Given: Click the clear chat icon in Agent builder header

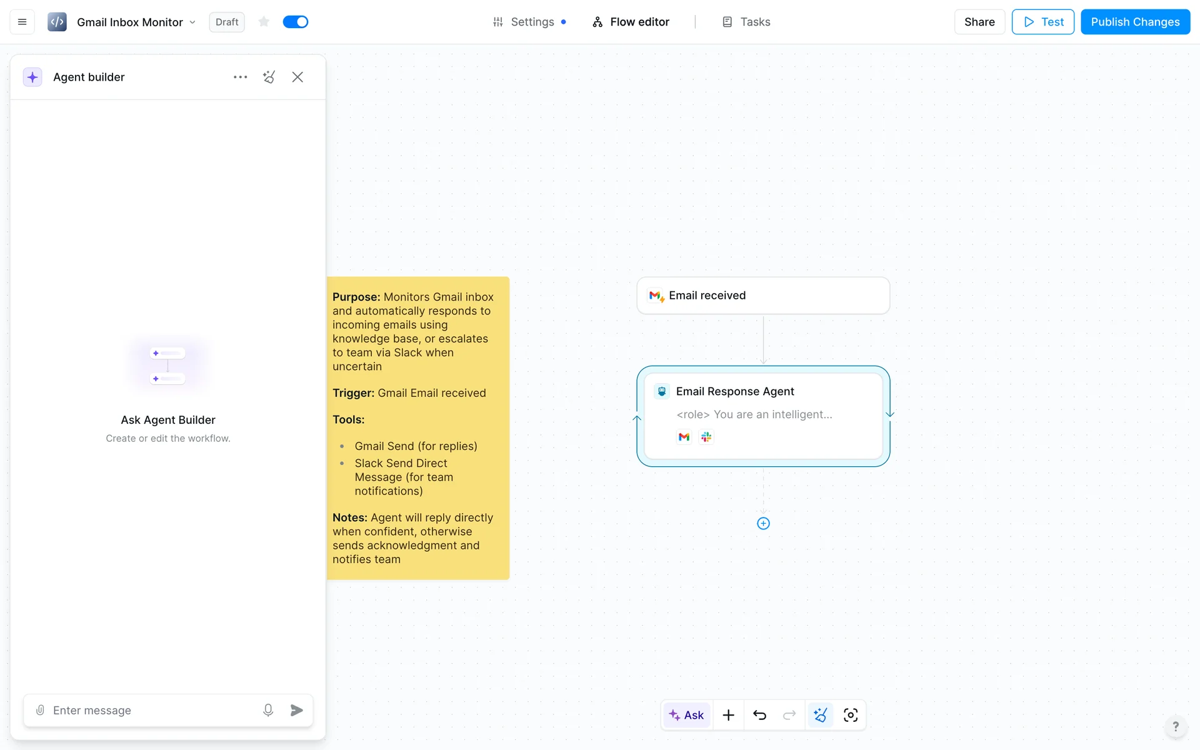Looking at the screenshot, I should click(x=269, y=77).
